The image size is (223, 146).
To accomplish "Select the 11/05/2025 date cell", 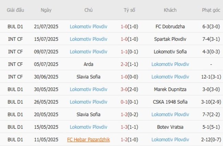I will point(46,139).
